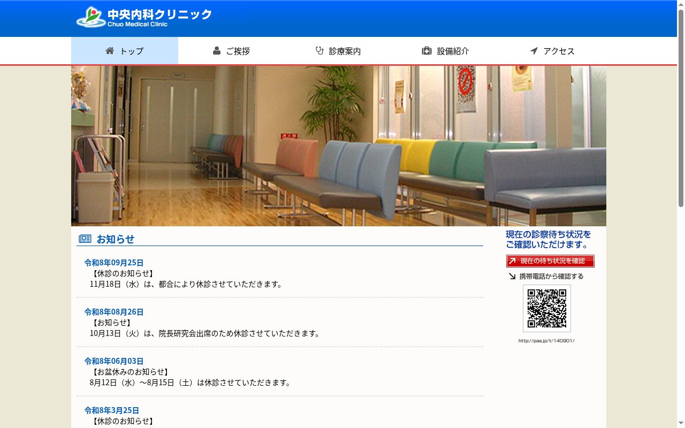Click the QR code image
This screenshot has width=685, height=428.
click(547, 308)
